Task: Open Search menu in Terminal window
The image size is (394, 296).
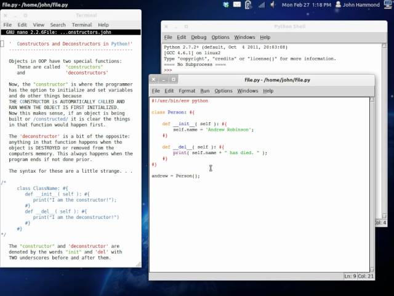Action: tap(58, 25)
